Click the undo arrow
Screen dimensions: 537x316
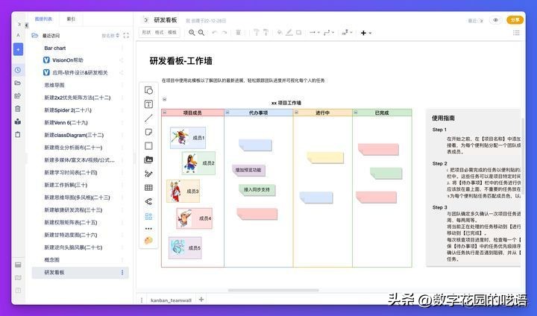point(215,33)
